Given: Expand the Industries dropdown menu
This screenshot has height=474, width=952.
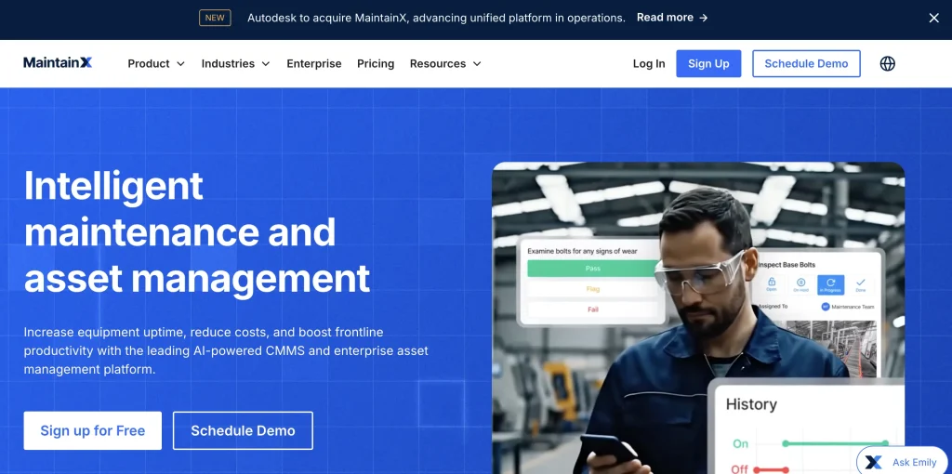Looking at the screenshot, I should 235,64.
